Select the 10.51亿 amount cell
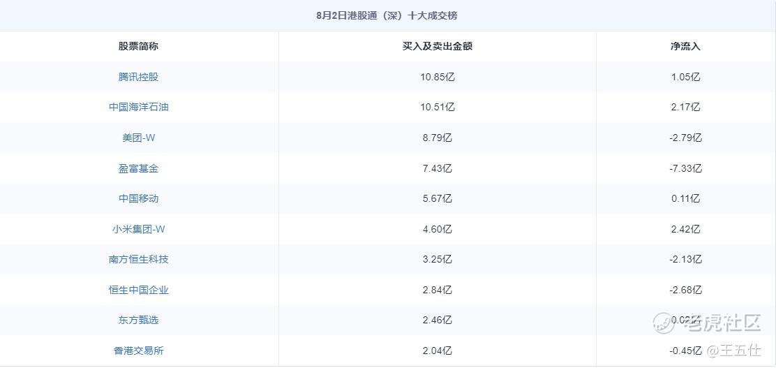 coord(438,107)
